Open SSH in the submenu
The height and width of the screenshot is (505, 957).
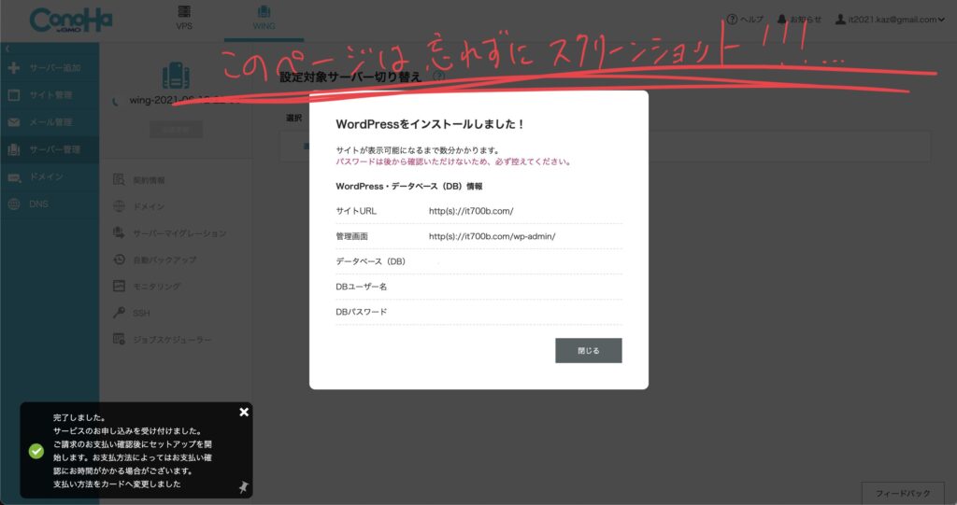click(141, 313)
